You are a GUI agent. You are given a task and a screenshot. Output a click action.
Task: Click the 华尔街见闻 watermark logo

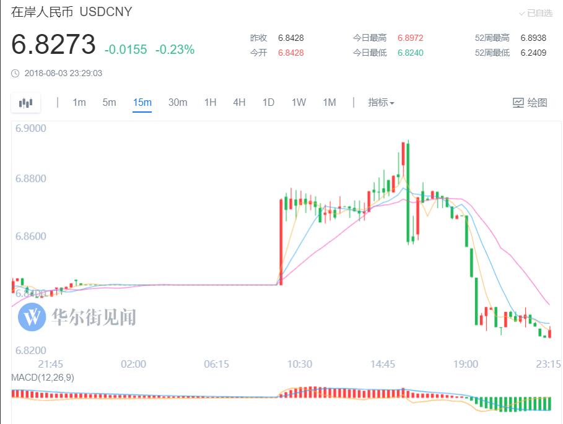(x=31, y=317)
